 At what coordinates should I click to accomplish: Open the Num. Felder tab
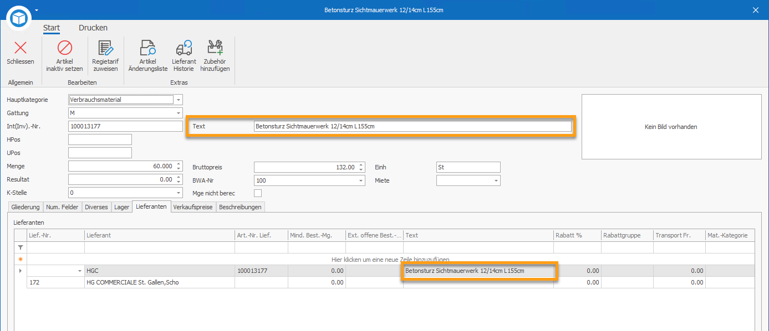(x=63, y=207)
